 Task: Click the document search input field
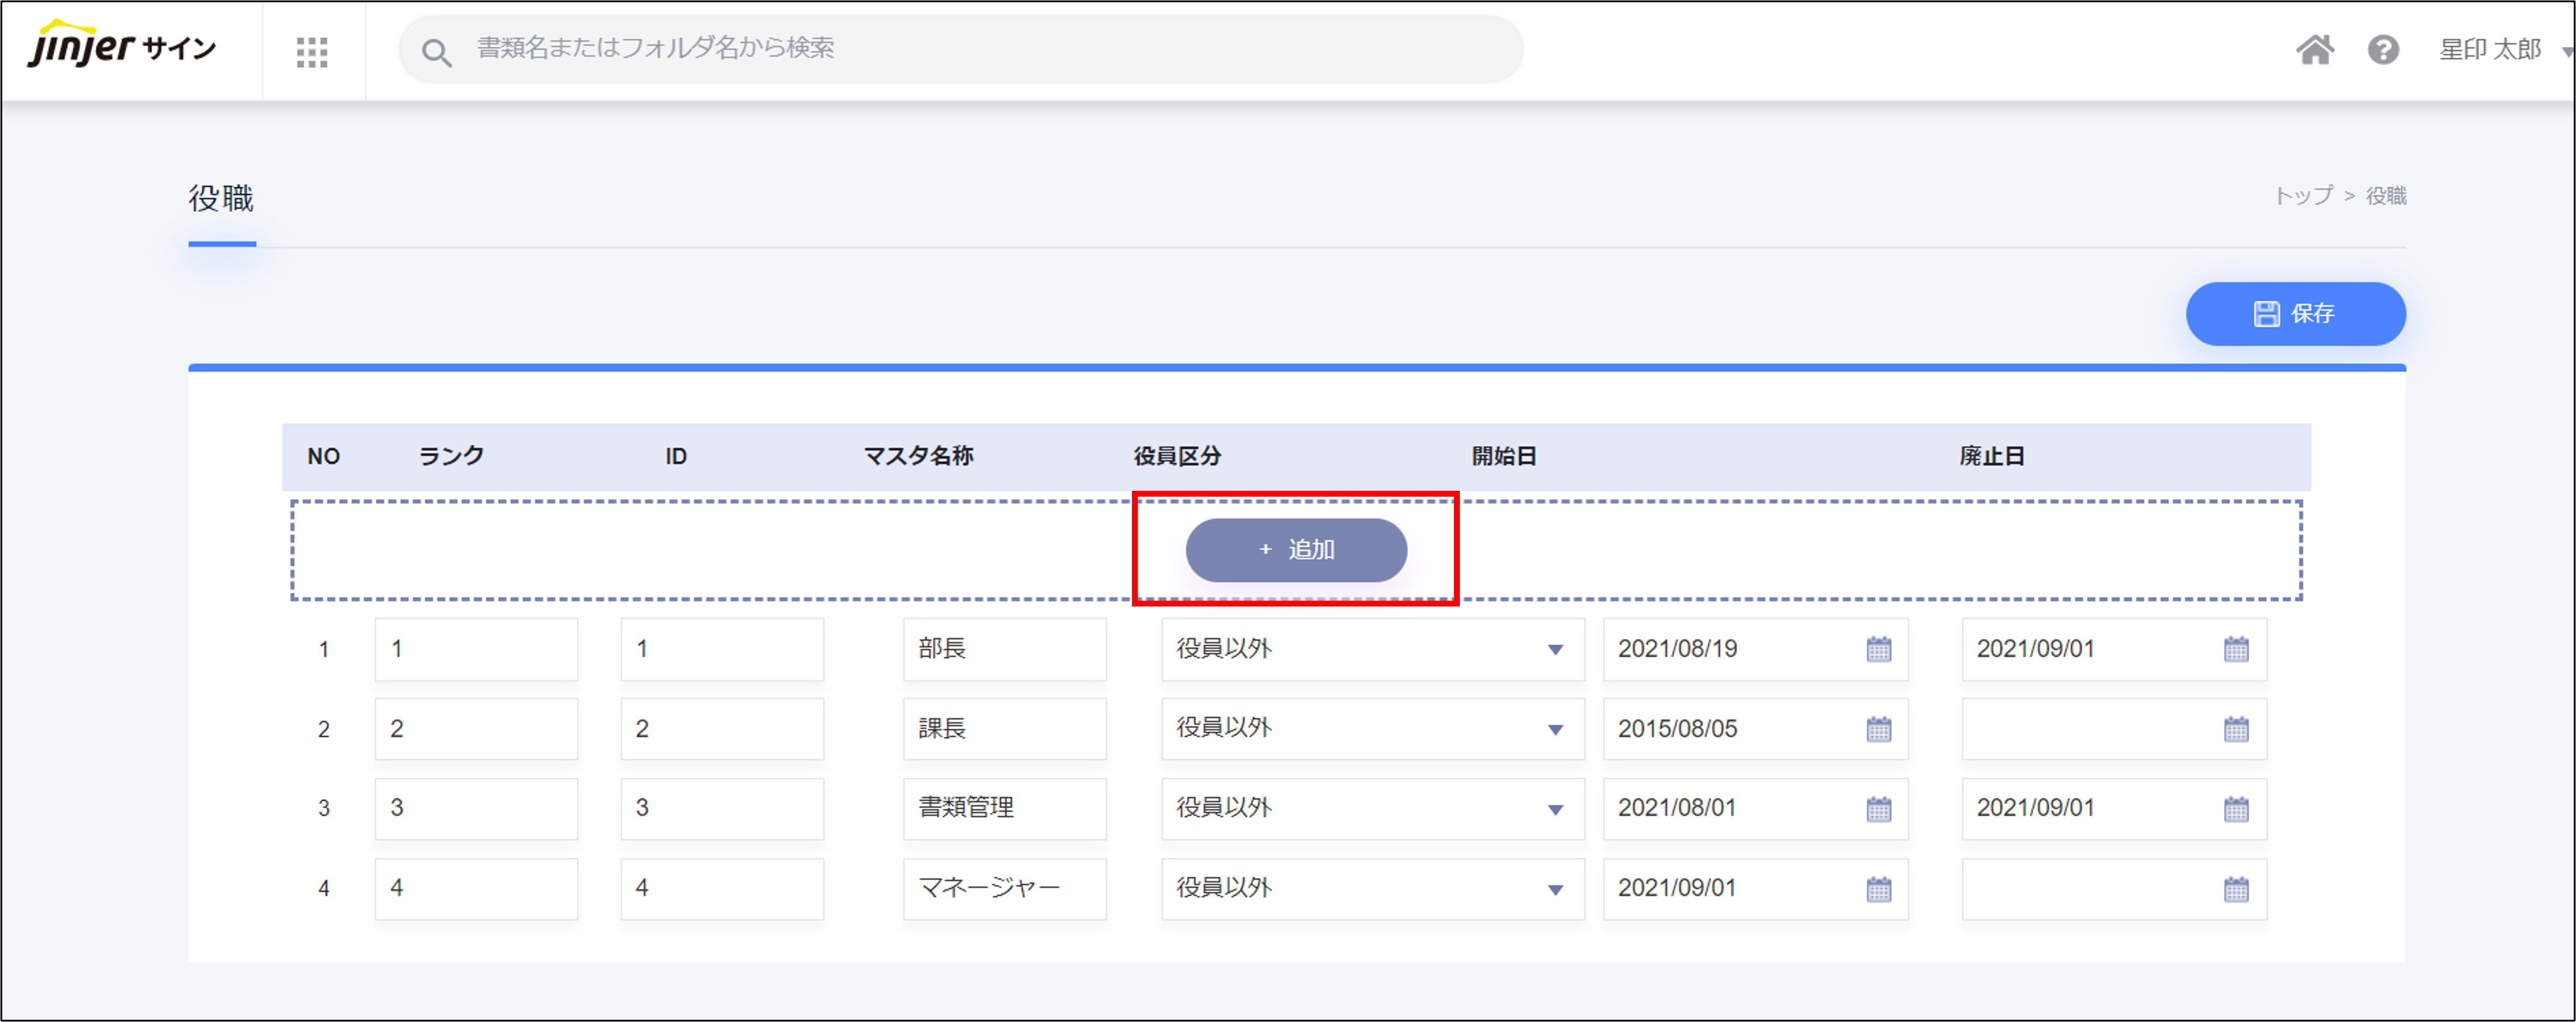coord(960,48)
